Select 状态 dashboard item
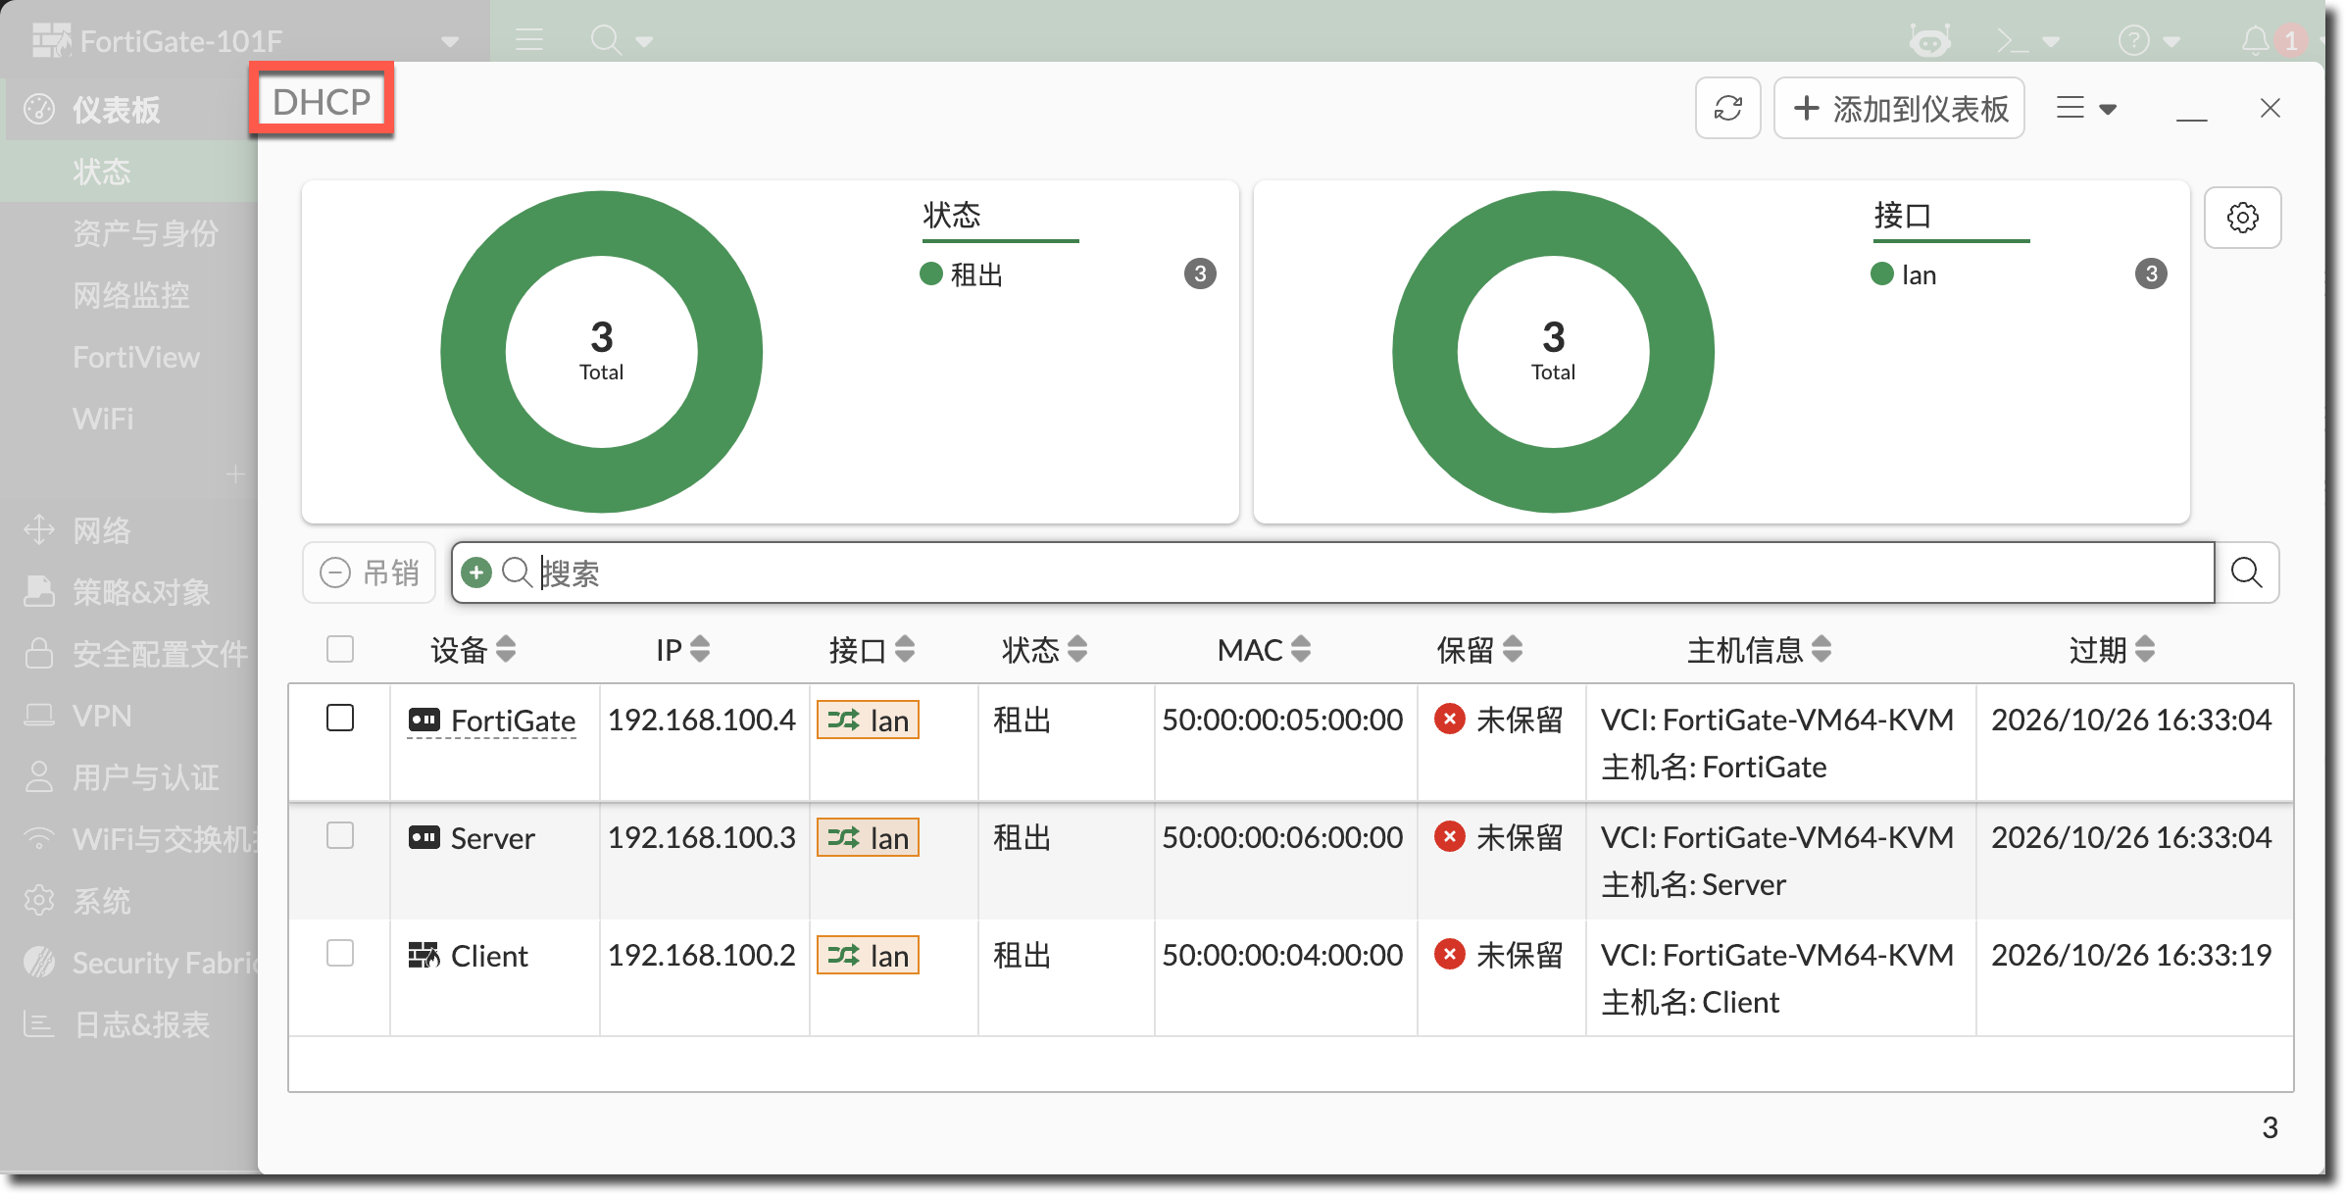 pos(127,172)
